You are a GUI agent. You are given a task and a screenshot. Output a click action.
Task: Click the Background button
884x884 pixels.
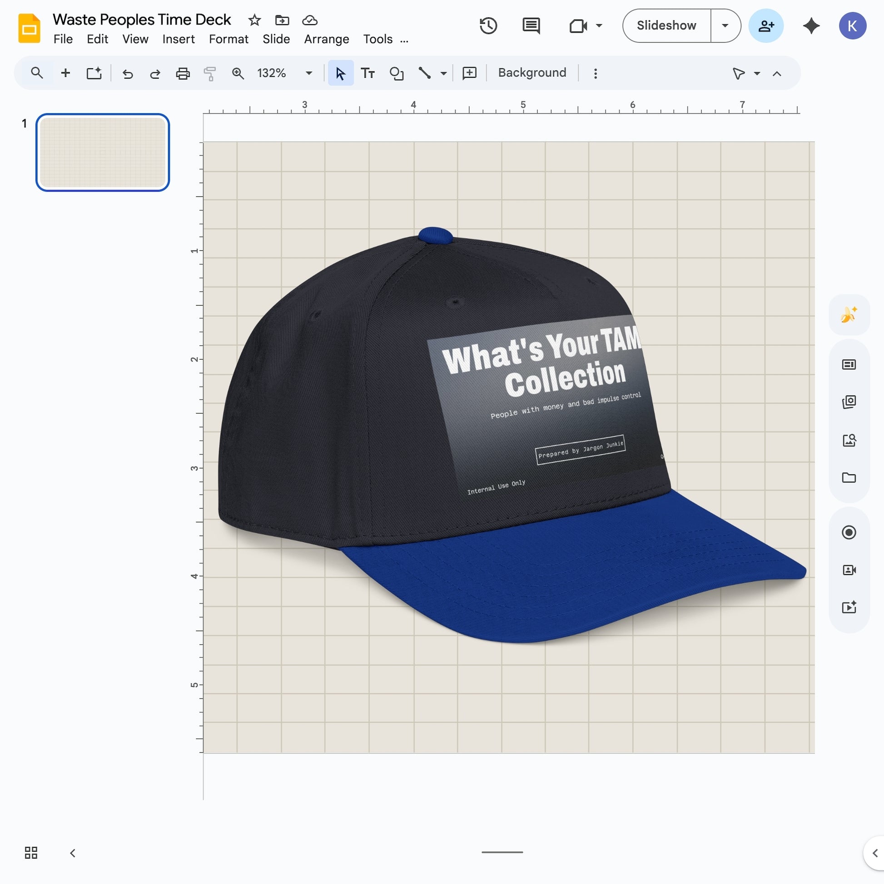[x=531, y=72]
